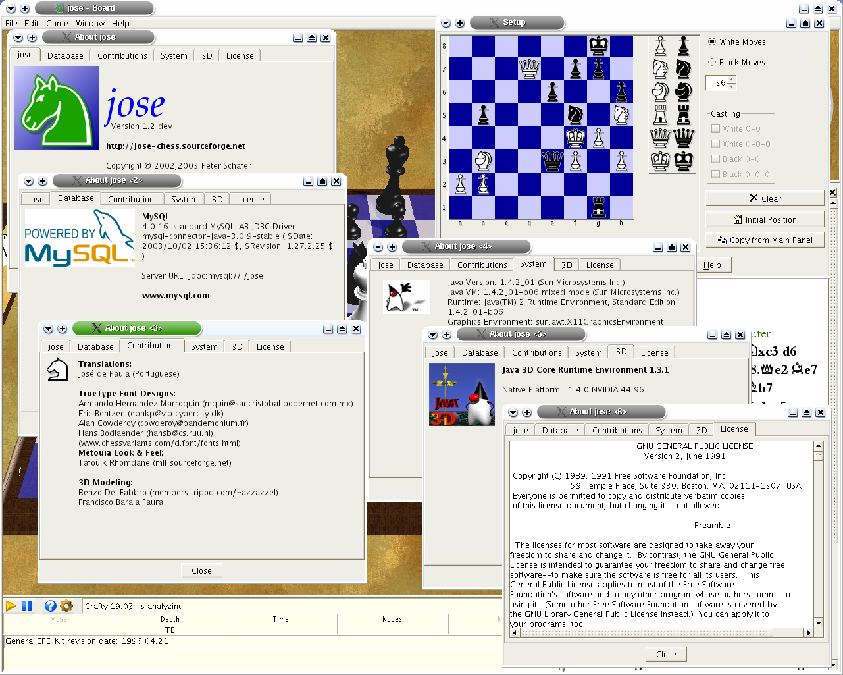This screenshot has height=675, width=843.
Task: Open window menu arrow of About jose <4>
Action: [378, 247]
